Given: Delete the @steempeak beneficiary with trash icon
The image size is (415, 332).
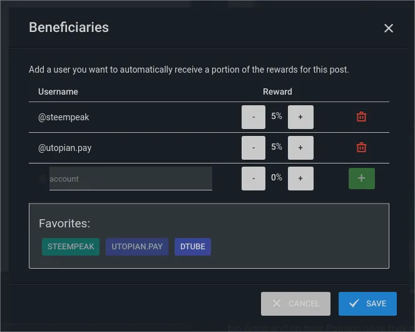Looking at the screenshot, I should pos(361,117).
